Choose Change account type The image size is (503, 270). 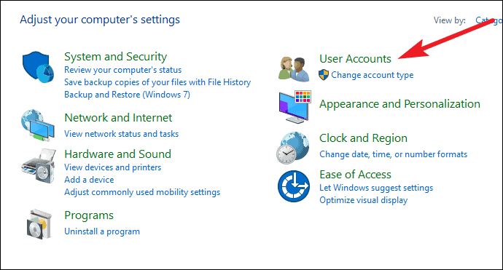(372, 75)
